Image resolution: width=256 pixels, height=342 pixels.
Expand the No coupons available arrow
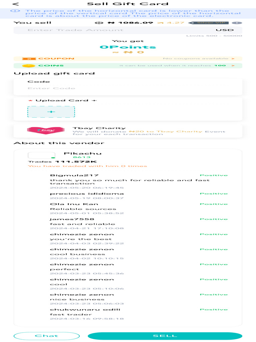pos(233,59)
